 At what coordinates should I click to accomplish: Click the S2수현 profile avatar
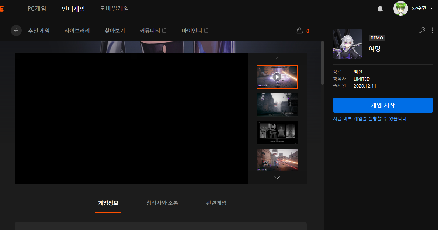(400, 8)
